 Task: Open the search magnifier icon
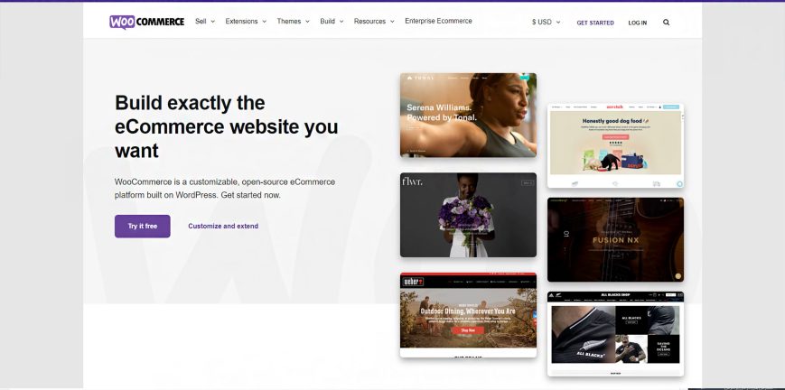pyautogui.click(x=666, y=23)
